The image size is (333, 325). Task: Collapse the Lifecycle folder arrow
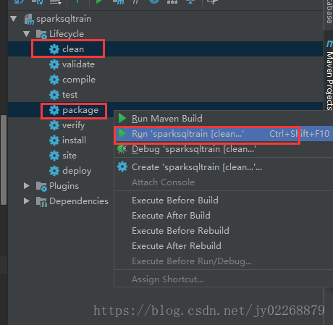point(27,34)
